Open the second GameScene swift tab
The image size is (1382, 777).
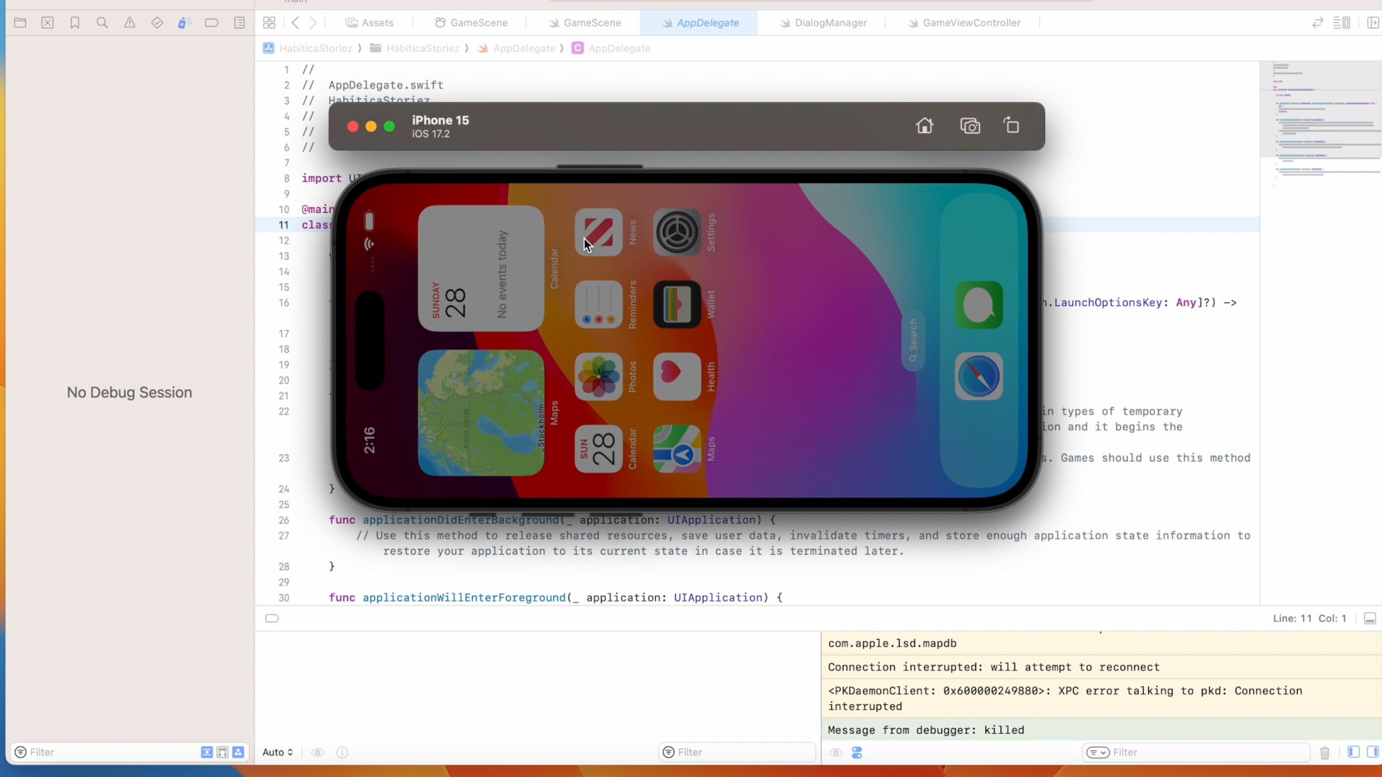click(584, 23)
